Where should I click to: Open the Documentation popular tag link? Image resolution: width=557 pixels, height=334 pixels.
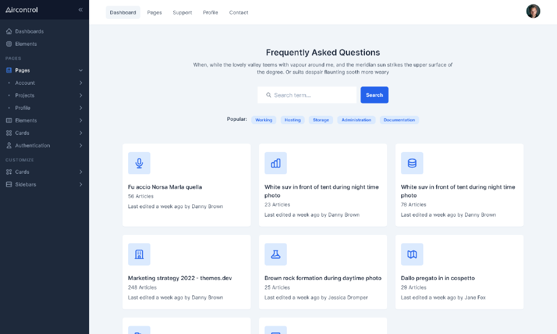pyautogui.click(x=399, y=120)
